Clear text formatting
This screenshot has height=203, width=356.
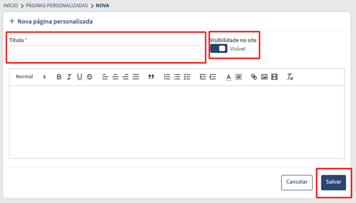tap(290, 77)
